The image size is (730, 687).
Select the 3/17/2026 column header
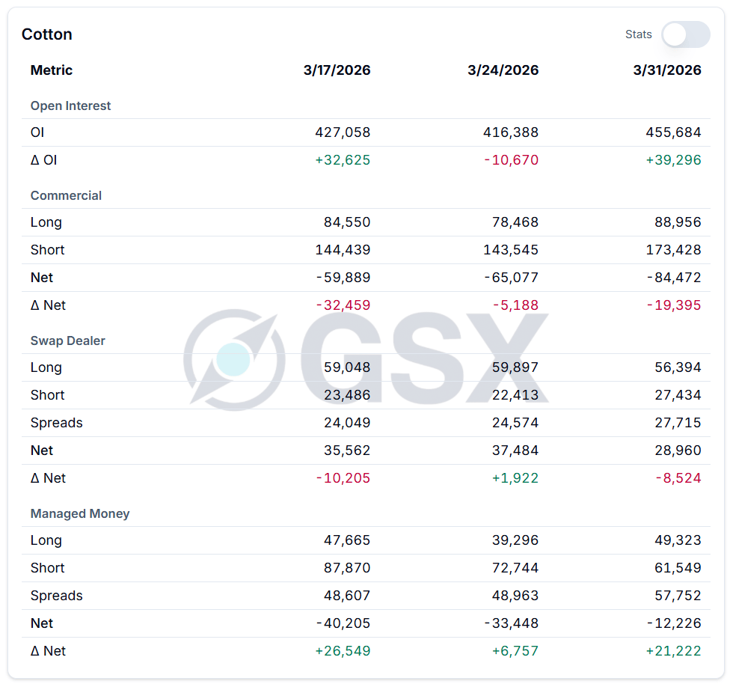(x=337, y=70)
